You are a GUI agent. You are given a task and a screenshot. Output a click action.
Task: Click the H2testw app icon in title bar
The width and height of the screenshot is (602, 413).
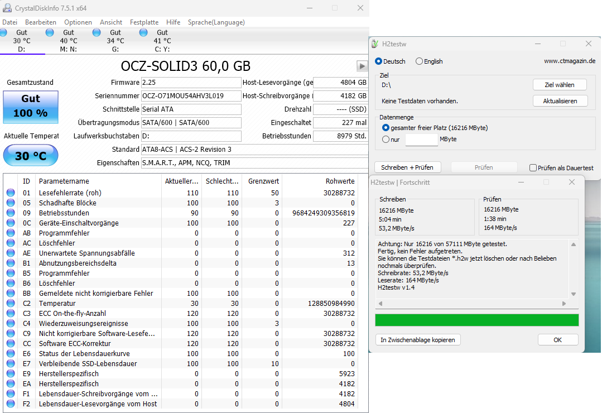click(375, 44)
